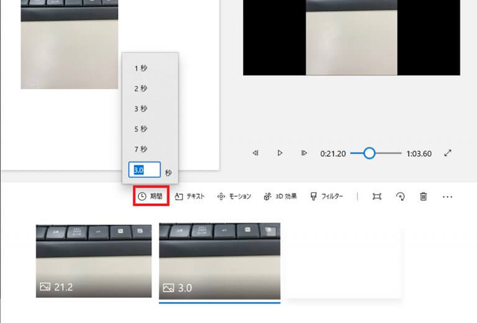Click the play button
Screen dimensions: 477x323
pyautogui.click(x=280, y=153)
